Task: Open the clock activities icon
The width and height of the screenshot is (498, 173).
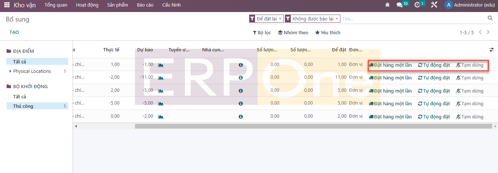Action: pyautogui.click(x=417, y=5)
